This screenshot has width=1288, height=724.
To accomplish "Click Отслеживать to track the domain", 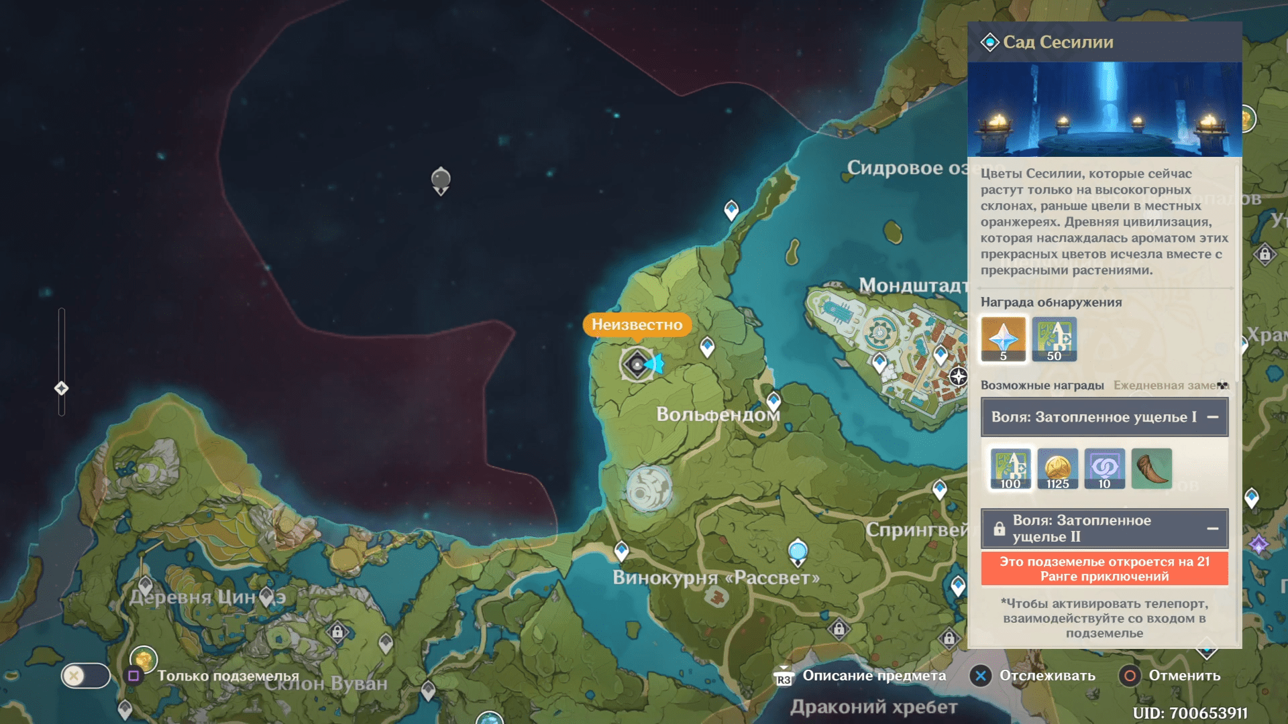I will click(x=1033, y=676).
